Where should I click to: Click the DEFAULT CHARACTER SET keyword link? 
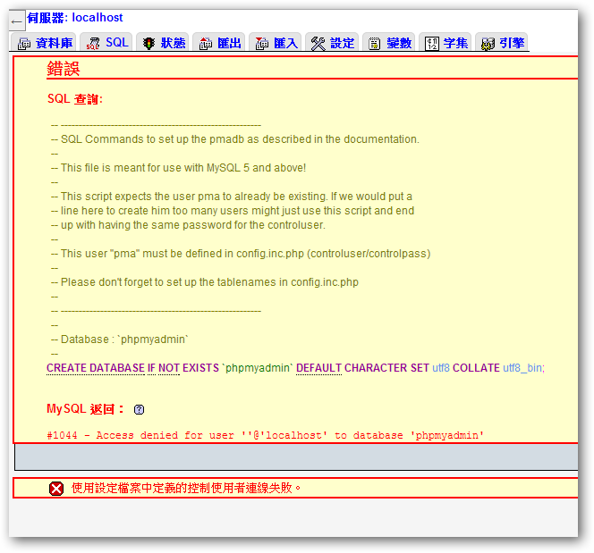362,368
